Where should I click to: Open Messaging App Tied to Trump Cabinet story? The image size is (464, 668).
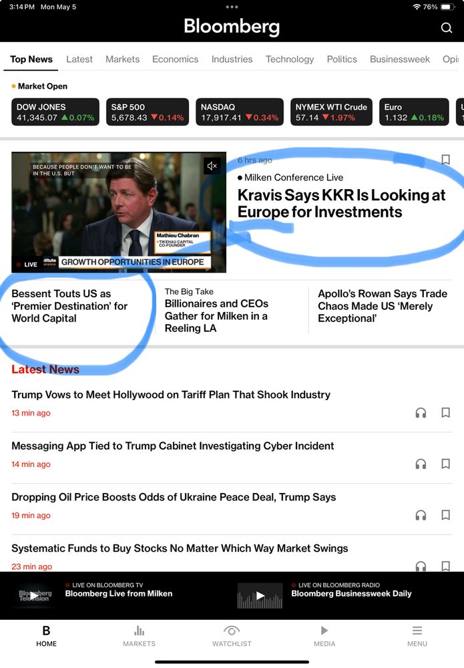pyautogui.click(x=173, y=446)
